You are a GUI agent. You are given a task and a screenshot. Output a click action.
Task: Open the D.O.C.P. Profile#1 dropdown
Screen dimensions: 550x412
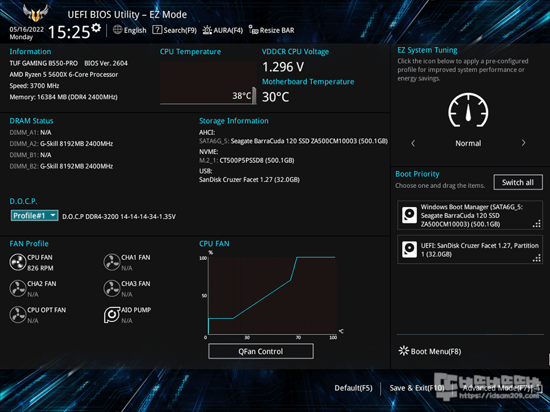(34, 215)
